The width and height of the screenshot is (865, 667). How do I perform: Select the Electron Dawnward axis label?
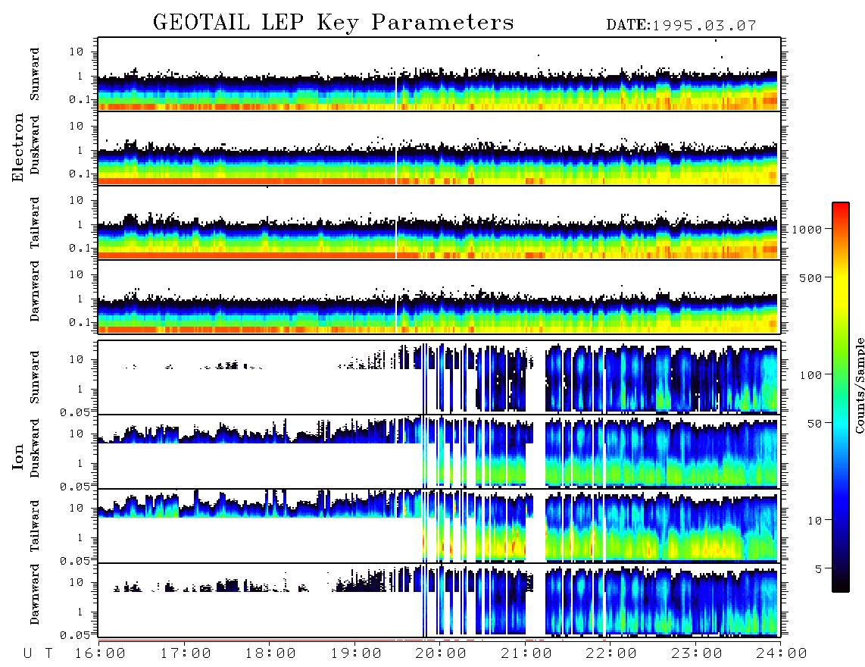click(x=35, y=291)
